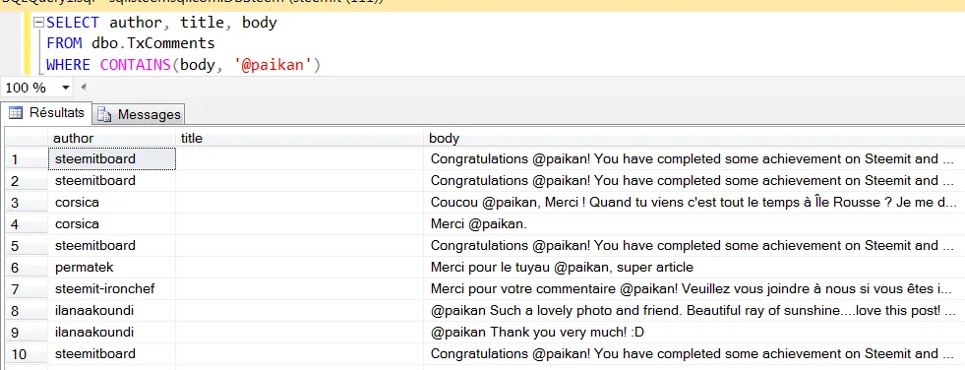
Task: Click author cell 'steemitboard' in row 1
Action: pos(112,159)
